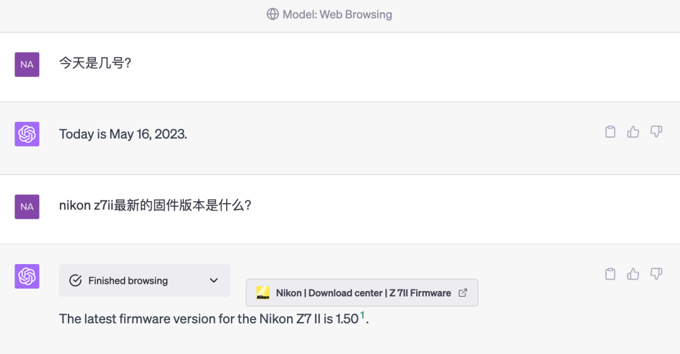Click the external-link arrow on Nikon chip
The image size is (680, 354).
(x=463, y=293)
